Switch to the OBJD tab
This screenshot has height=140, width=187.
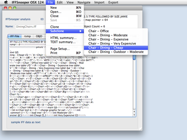tap(39, 36)
